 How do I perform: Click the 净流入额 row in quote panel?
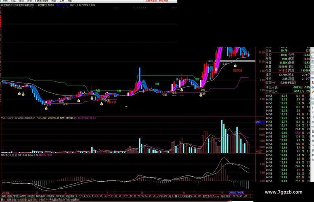[x=287, y=88]
